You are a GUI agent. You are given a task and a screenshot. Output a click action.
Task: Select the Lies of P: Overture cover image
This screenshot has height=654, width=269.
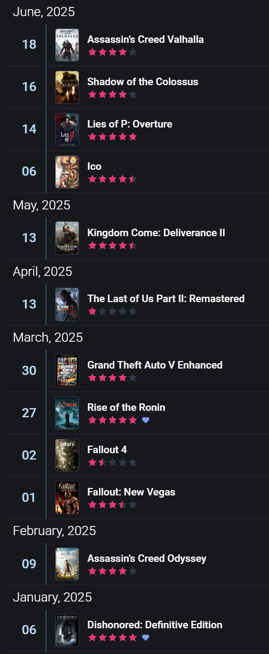67,130
